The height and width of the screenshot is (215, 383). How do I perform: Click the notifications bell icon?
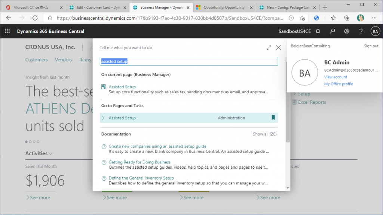point(318,31)
